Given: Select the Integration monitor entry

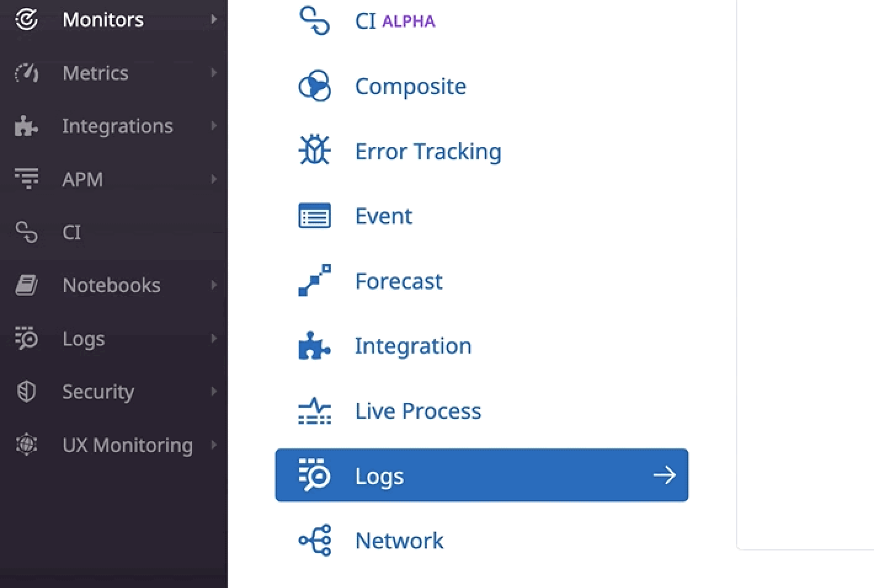Looking at the screenshot, I should [412, 345].
